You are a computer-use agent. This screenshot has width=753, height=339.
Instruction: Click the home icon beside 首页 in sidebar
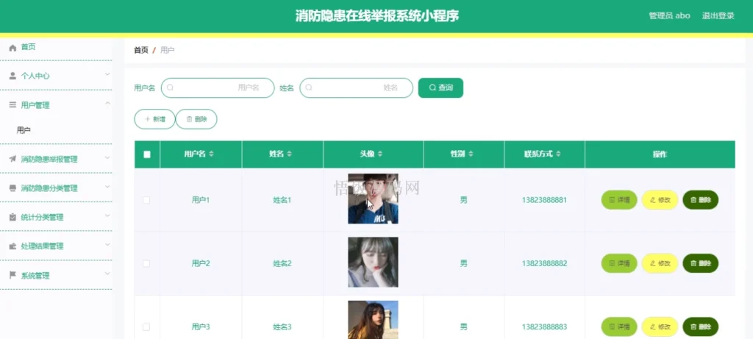pos(13,47)
